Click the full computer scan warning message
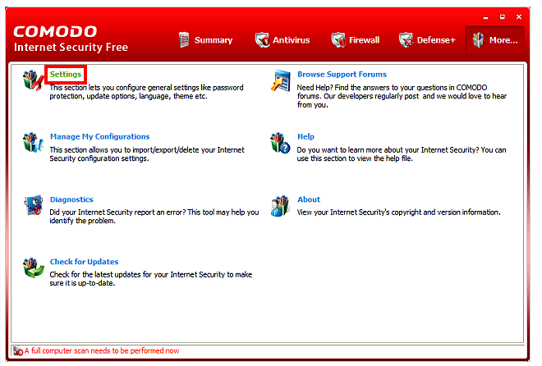 point(102,350)
